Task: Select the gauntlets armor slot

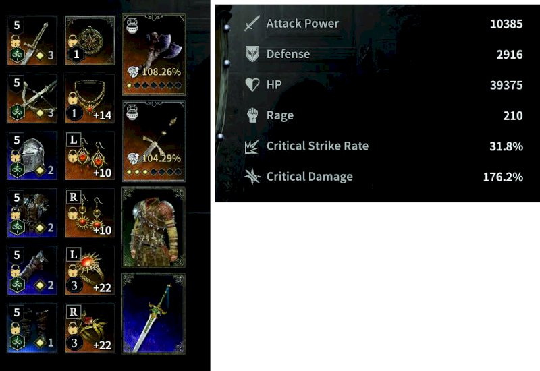Action: [32, 270]
